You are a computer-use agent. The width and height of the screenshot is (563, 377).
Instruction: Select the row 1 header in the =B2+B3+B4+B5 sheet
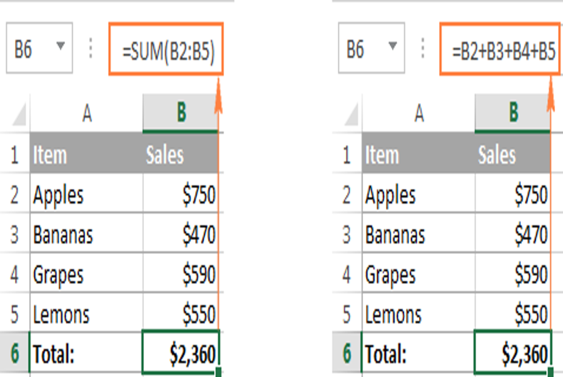click(347, 154)
